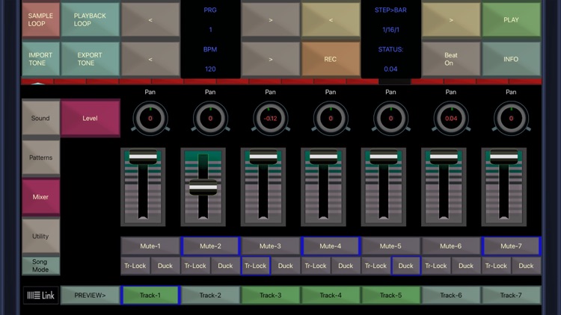
Task: Toggle Mute-3
Action: pos(271,246)
